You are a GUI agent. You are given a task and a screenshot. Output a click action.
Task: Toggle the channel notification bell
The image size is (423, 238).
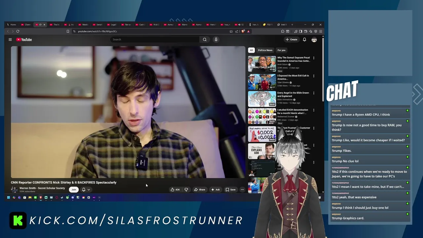(84, 189)
